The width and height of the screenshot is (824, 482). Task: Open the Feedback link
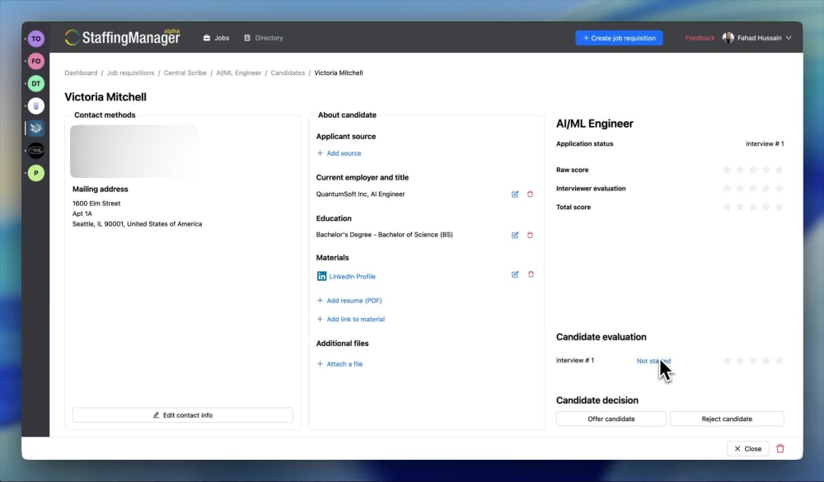pyautogui.click(x=700, y=38)
